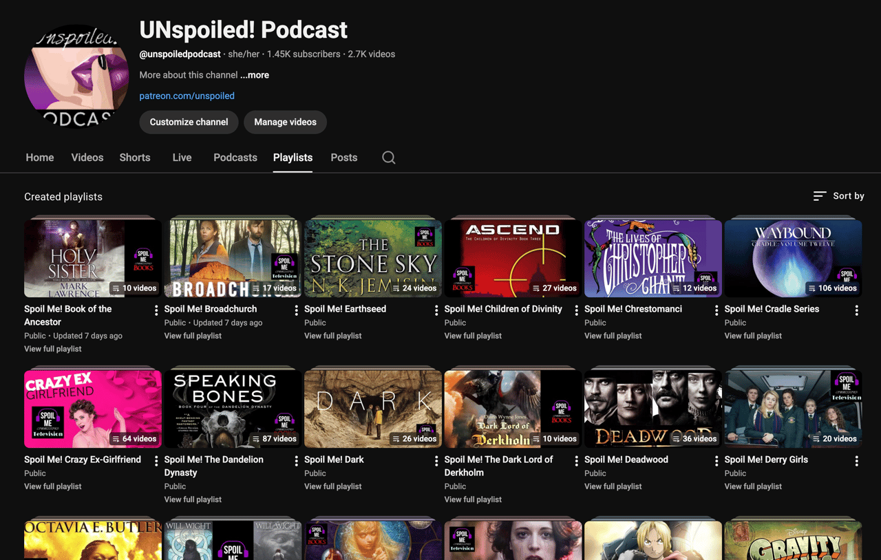Open the Spoil Me! The Dandelion Dynasty playlist thumbnail
The height and width of the screenshot is (560, 881).
coord(233,408)
